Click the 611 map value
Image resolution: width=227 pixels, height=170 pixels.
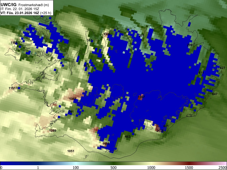click(201, 73)
